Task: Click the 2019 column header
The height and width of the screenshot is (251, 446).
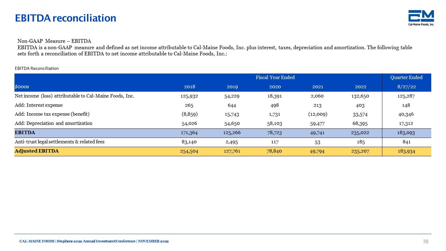Action: pyautogui.click(x=232, y=87)
